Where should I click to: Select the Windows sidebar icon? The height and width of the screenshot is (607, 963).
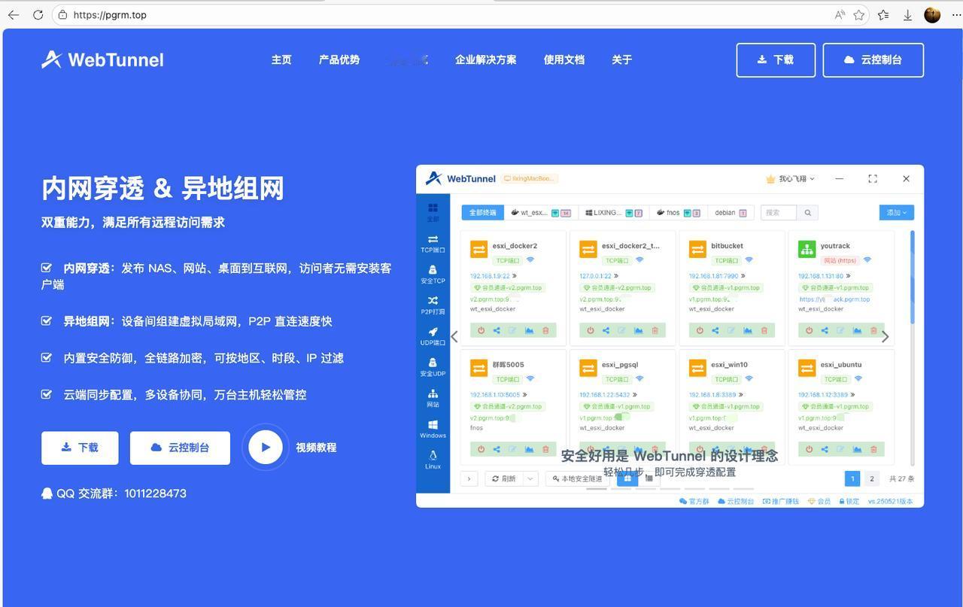pyautogui.click(x=433, y=428)
